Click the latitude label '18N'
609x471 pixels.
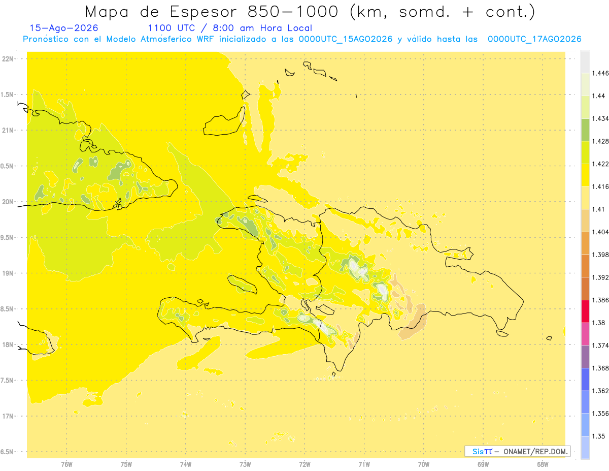tap(9, 345)
